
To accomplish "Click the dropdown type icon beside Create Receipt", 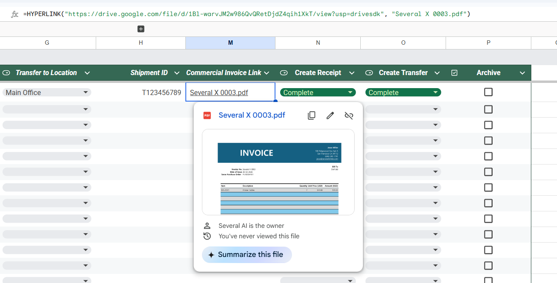I will point(284,73).
